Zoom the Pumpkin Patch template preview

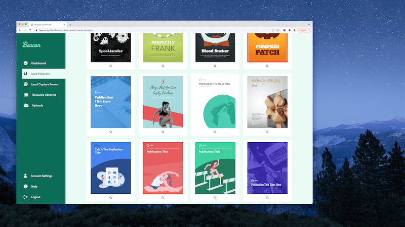[x=266, y=66]
